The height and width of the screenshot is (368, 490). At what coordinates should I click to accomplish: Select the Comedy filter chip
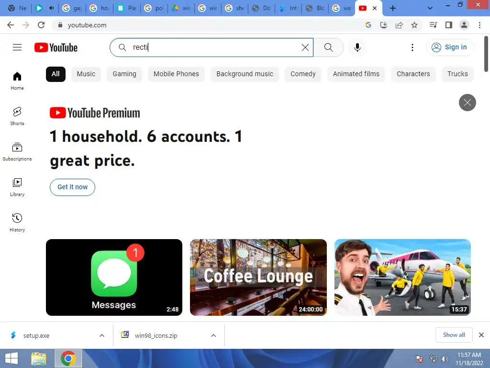pos(303,74)
